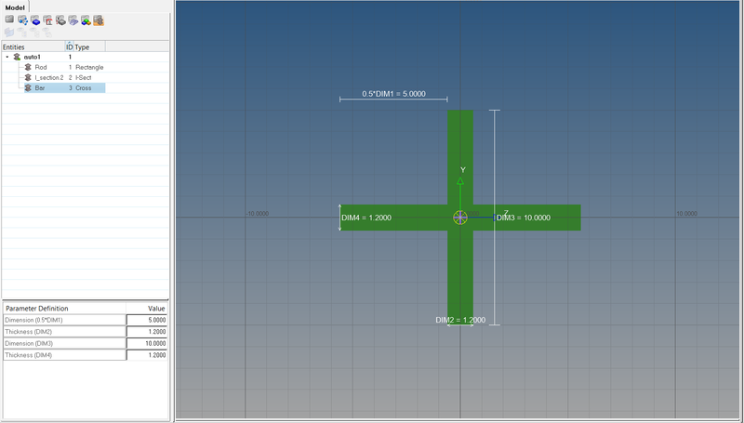
Task: Sort by Entities column header
Action: click(33, 46)
